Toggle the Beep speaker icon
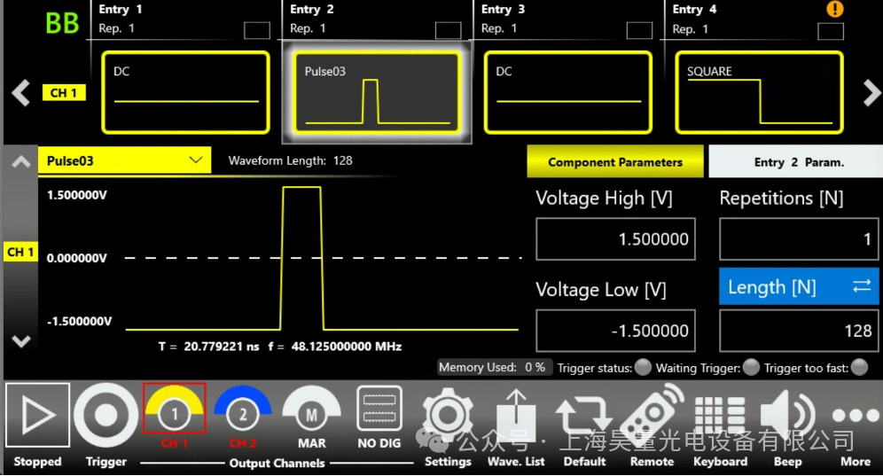 [787, 417]
